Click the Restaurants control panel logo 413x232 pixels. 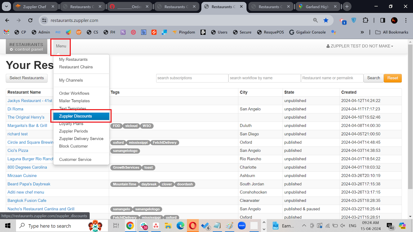[26, 47]
